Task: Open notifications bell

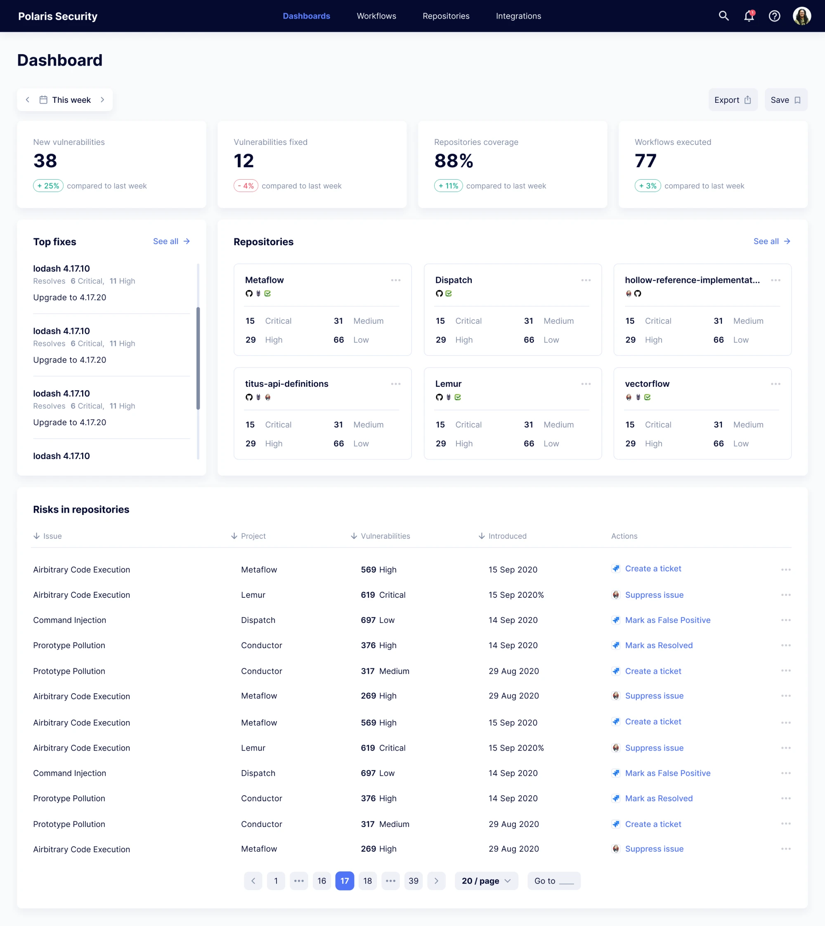Action: click(749, 16)
